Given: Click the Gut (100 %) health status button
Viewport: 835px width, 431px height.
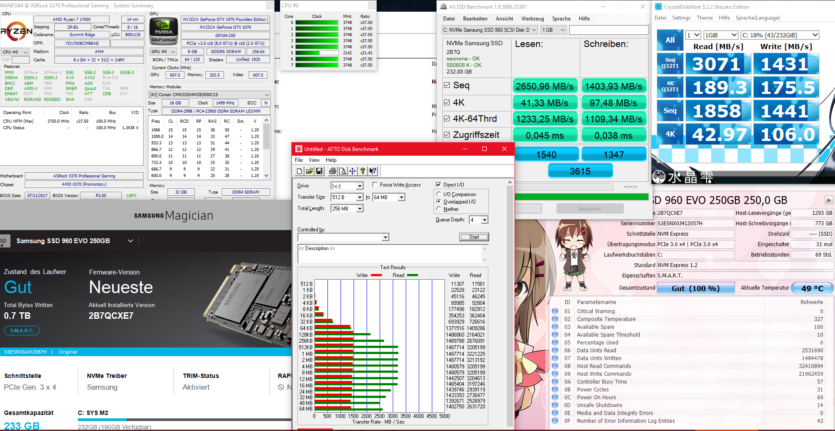Looking at the screenshot, I should (x=695, y=288).
